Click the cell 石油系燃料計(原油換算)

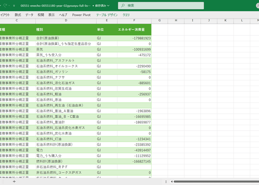[x=66, y=145]
